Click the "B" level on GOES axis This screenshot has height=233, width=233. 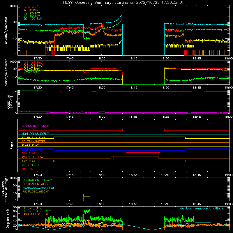coord(16,102)
